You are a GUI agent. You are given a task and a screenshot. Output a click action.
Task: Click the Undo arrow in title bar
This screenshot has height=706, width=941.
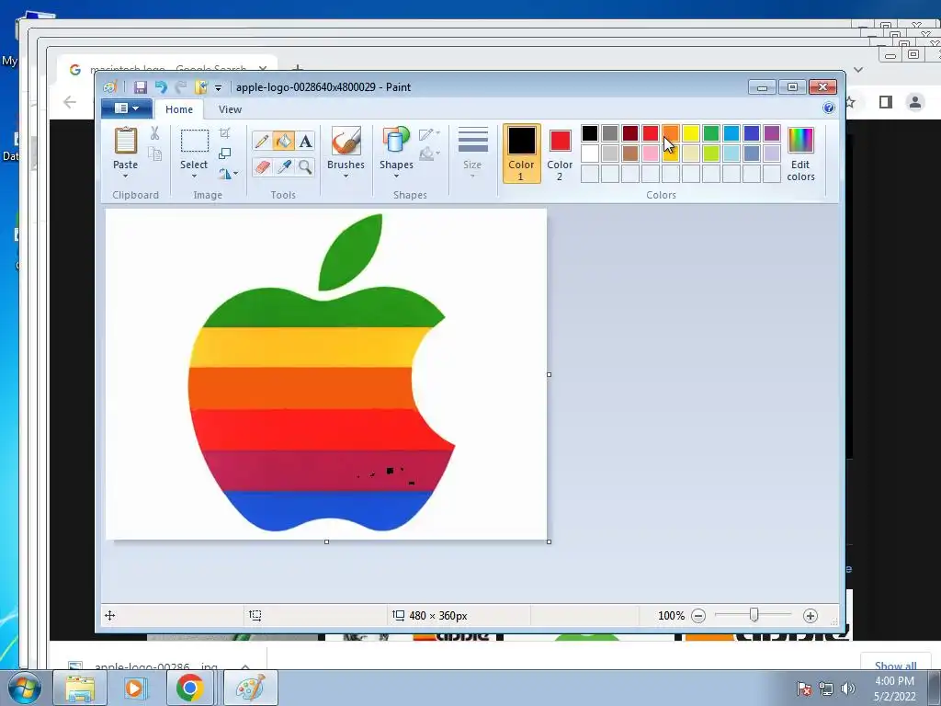(161, 87)
